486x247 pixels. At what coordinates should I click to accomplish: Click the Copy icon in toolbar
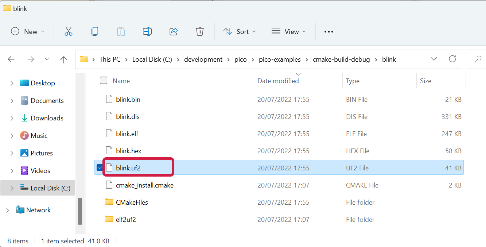[x=94, y=31]
